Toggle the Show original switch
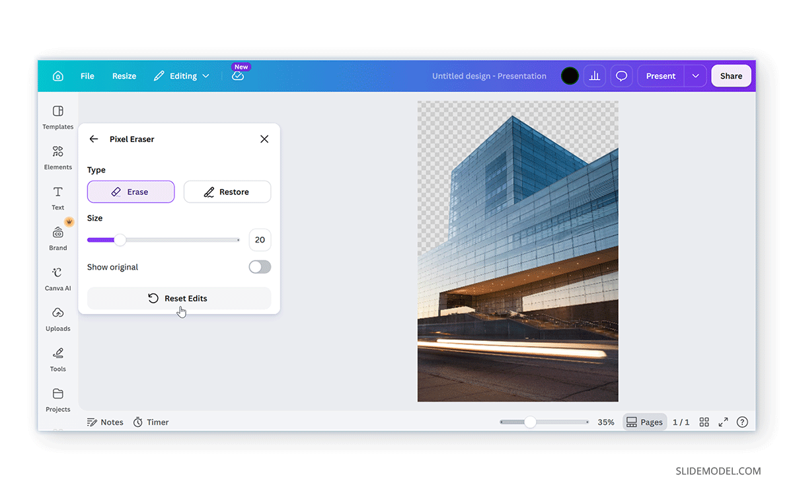Screen dimensions: 793x491 tap(260, 267)
